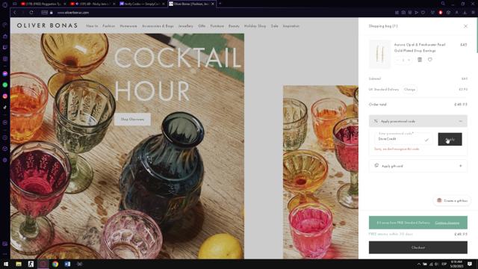Click the address bar padlock icon
Screen dimensions: 478x269
(52, 13)
